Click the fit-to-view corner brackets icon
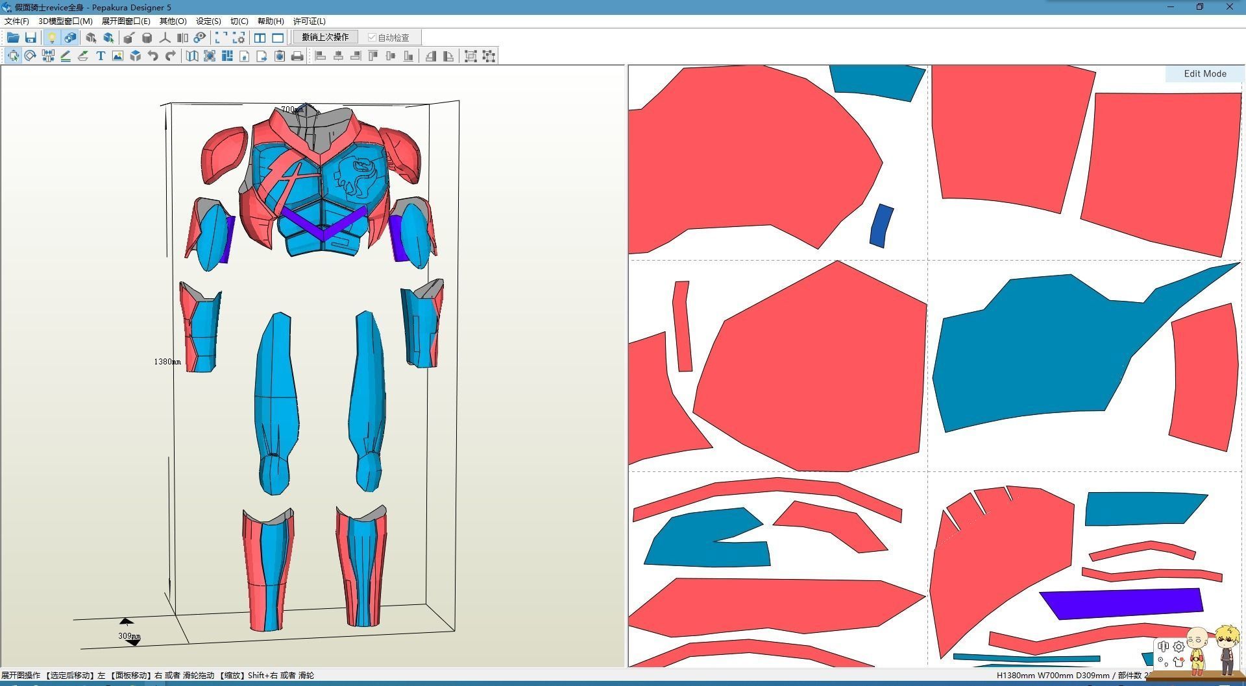 [221, 38]
